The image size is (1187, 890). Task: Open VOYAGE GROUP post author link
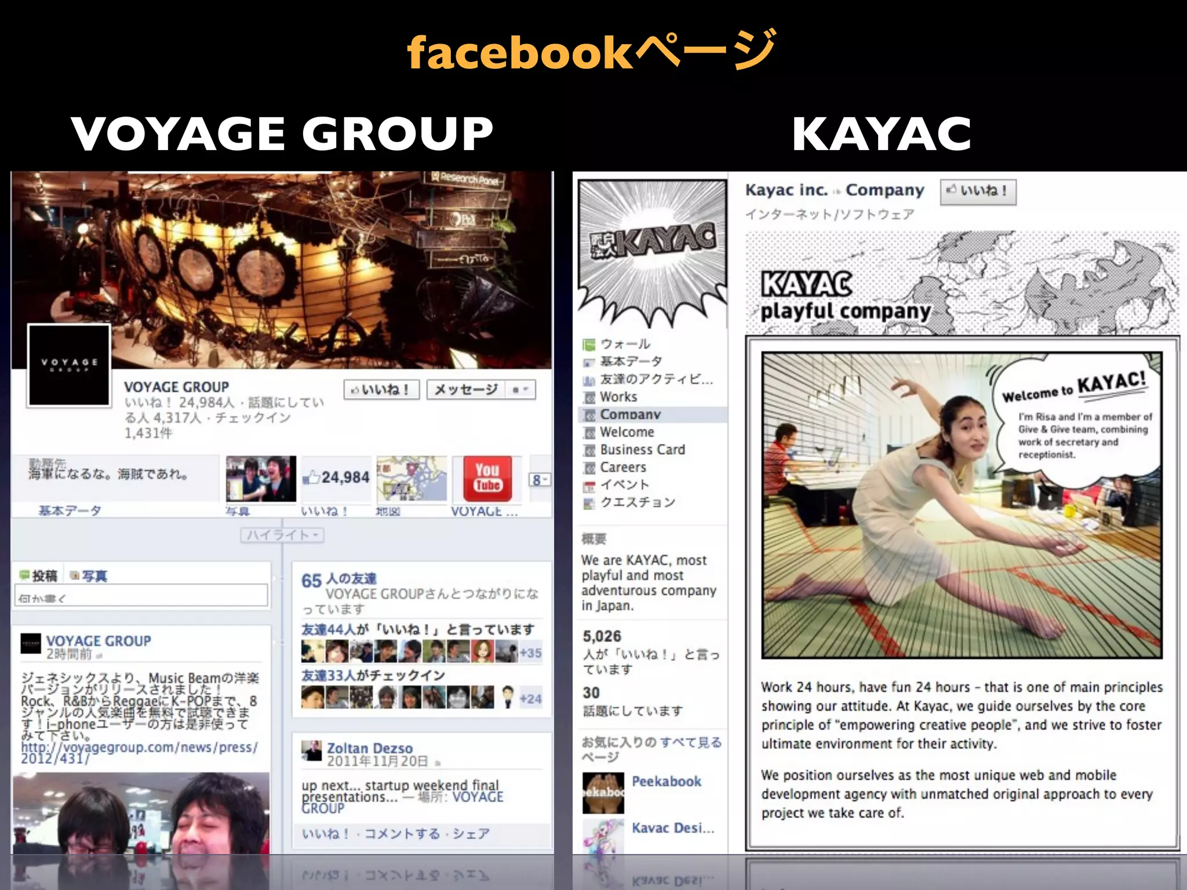click(99, 641)
